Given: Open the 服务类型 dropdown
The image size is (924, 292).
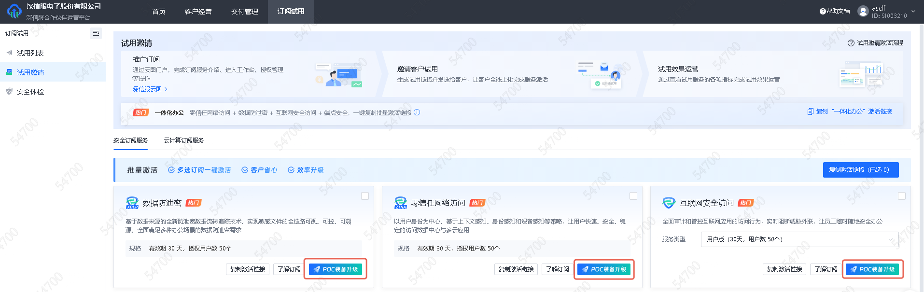Looking at the screenshot, I should [x=799, y=239].
